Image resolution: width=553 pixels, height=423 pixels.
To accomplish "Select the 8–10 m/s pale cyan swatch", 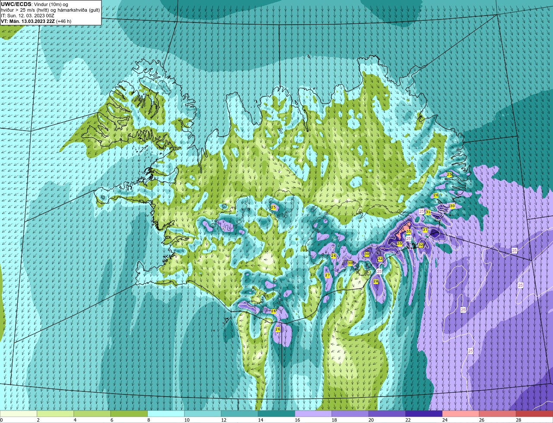I will (x=166, y=413).
